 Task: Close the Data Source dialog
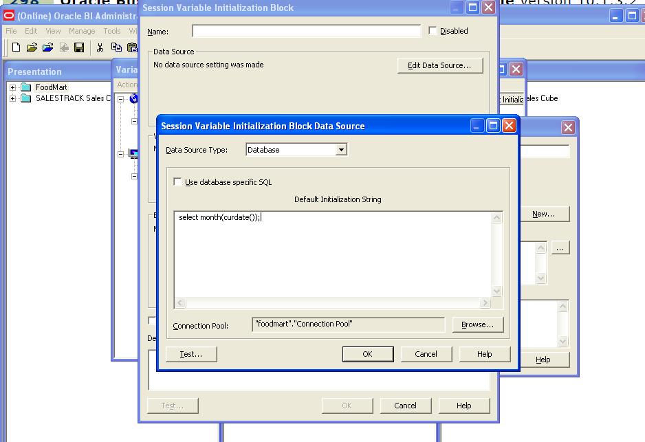click(x=509, y=125)
